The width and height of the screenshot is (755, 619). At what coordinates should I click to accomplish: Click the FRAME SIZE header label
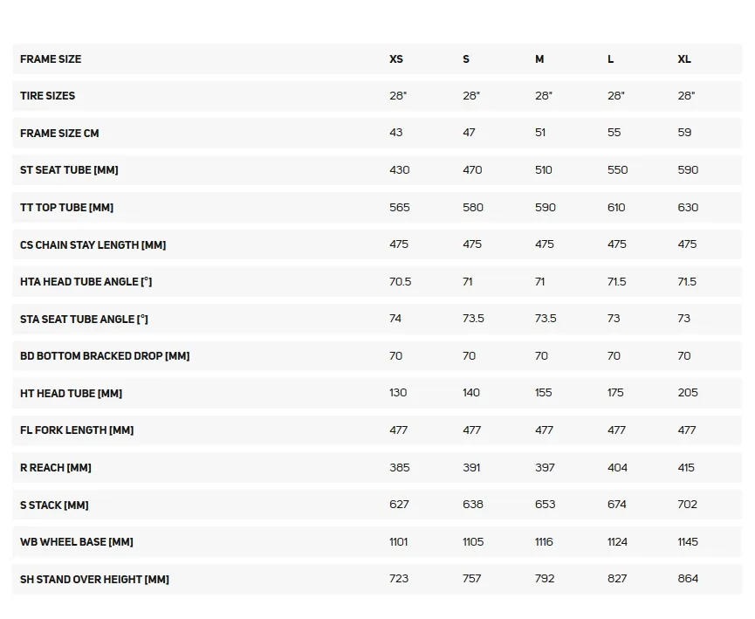(x=51, y=59)
